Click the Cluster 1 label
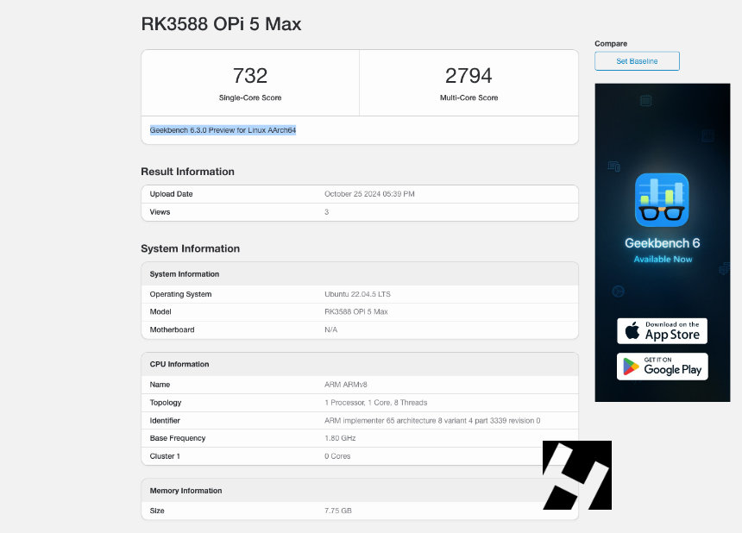The image size is (742, 533). pyautogui.click(x=165, y=456)
